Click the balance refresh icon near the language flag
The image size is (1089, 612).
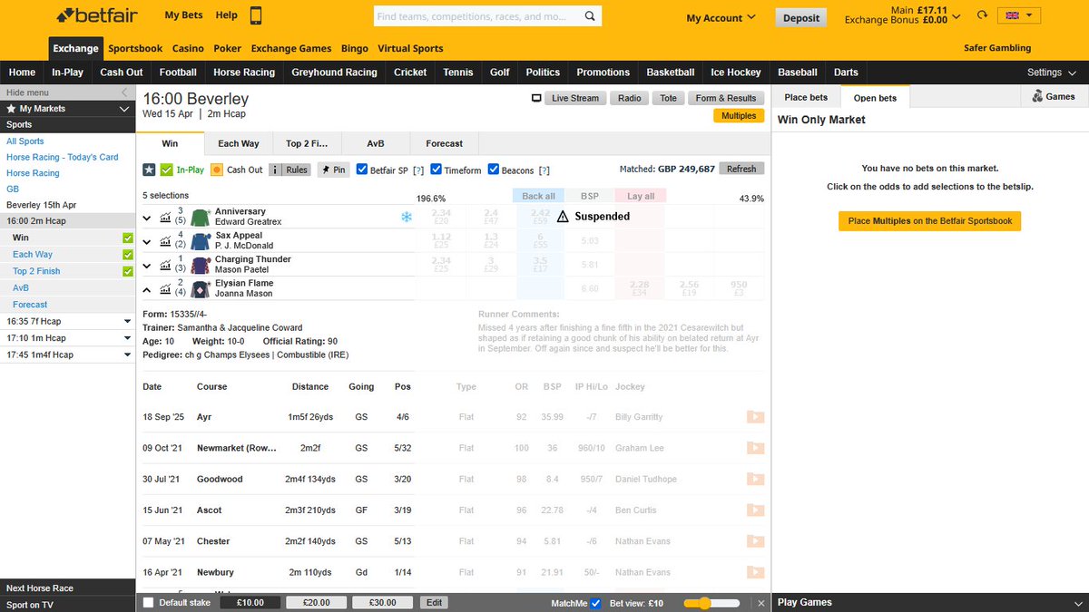pos(982,16)
